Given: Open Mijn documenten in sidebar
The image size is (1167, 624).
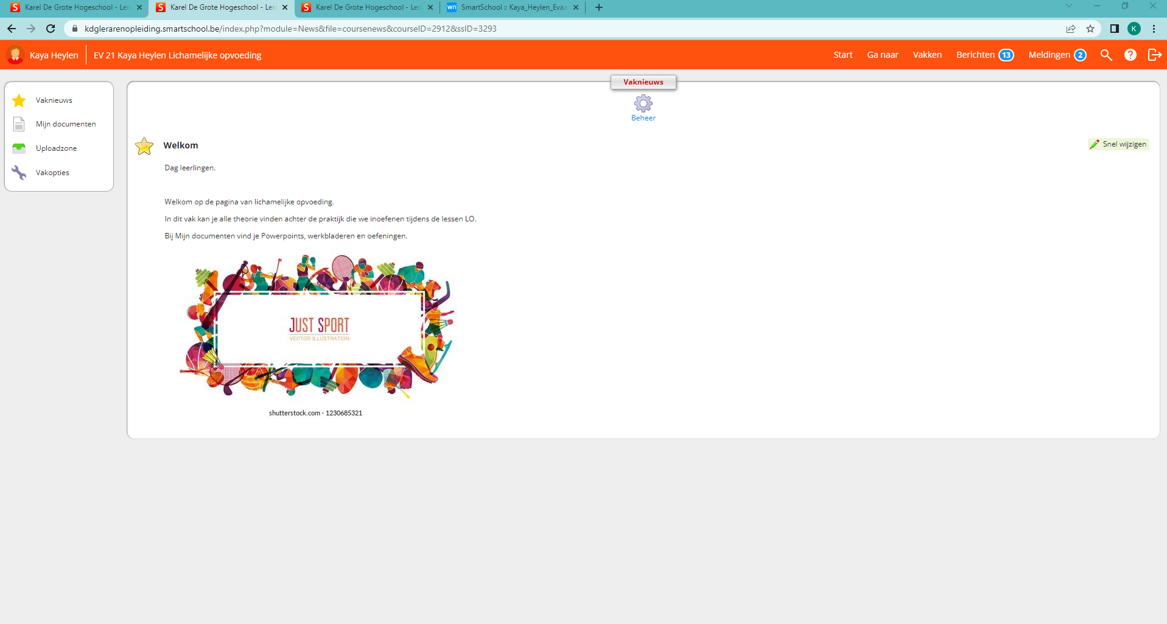Looking at the screenshot, I should (65, 124).
